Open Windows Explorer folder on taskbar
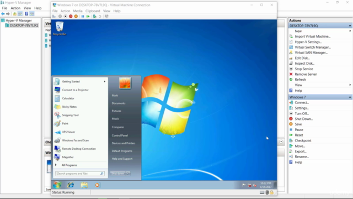This screenshot has height=199, width=353. tap(84, 185)
